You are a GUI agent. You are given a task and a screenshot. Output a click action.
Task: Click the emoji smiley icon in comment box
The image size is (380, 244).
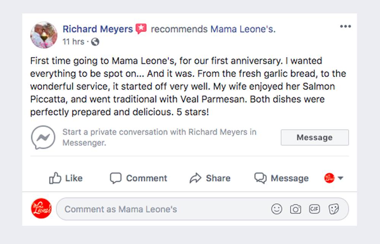tap(277, 209)
